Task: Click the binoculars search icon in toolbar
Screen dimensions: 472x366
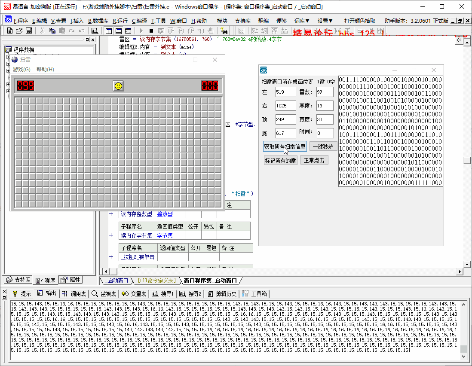Action: 224,30
